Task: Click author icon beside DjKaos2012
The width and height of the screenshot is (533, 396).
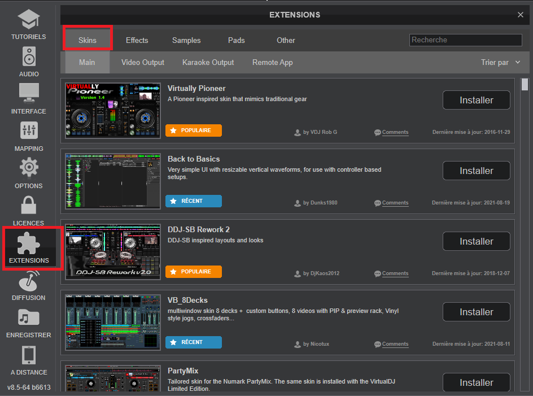Action: (x=298, y=273)
